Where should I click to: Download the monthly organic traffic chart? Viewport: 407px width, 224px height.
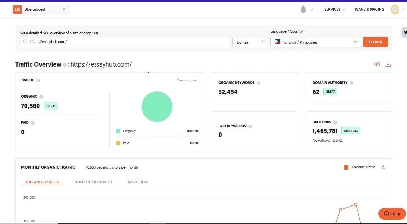point(383,167)
